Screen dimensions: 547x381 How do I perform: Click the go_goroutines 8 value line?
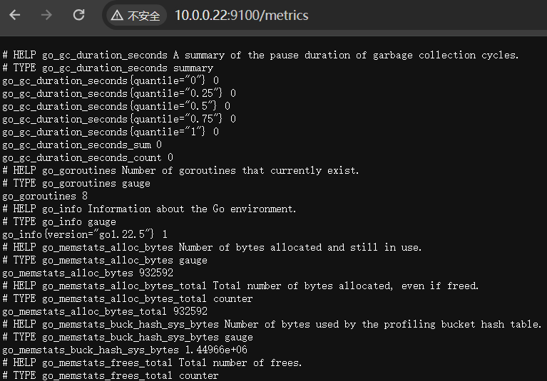[x=44, y=196]
